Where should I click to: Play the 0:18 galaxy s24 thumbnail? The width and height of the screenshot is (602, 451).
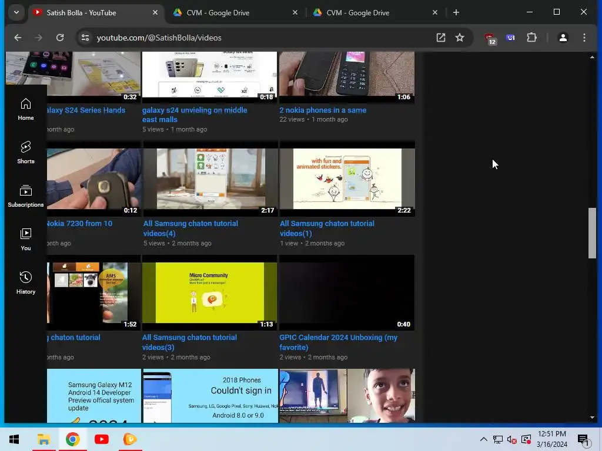coord(210,77)
